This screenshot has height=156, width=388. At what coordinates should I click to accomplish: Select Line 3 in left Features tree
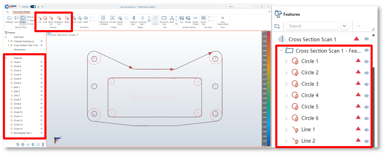(17, 95)
